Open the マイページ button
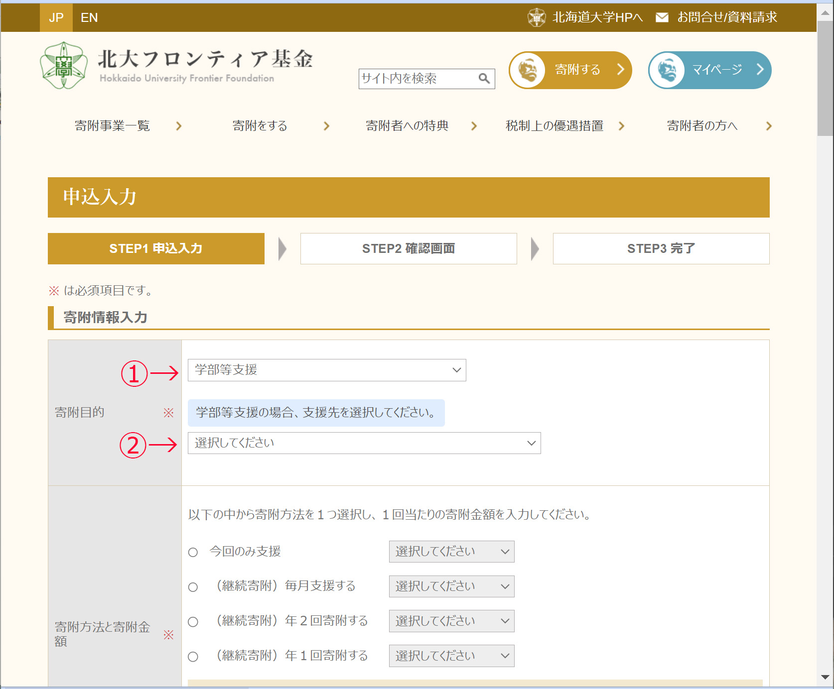This screenshot has height=689, width=834. 710,70
